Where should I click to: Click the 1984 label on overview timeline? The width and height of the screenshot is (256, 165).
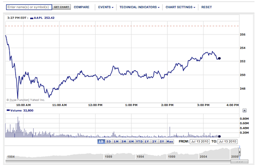coord(11,156)
